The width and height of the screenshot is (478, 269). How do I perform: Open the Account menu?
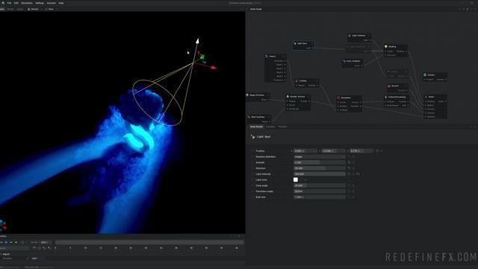click(x=52, y=3)
